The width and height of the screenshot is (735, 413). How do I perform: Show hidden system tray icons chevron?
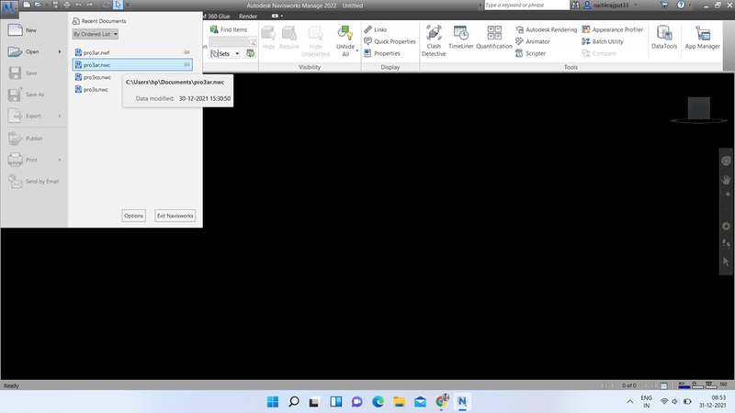coord(629,401)
